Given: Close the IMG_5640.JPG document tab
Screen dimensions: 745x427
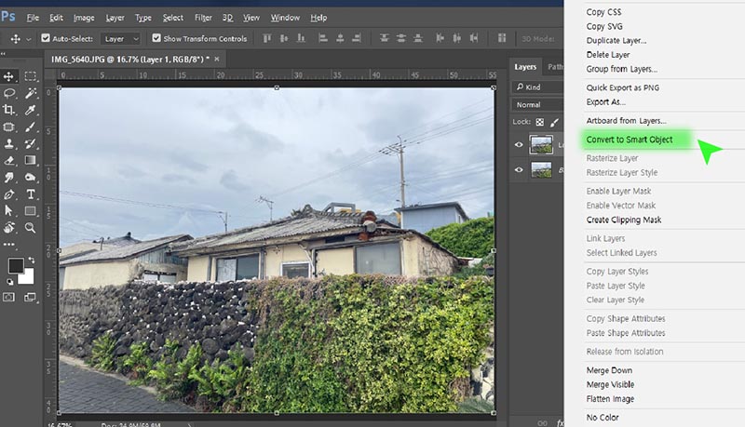Looking at the screenshot, I should [217, 59].
